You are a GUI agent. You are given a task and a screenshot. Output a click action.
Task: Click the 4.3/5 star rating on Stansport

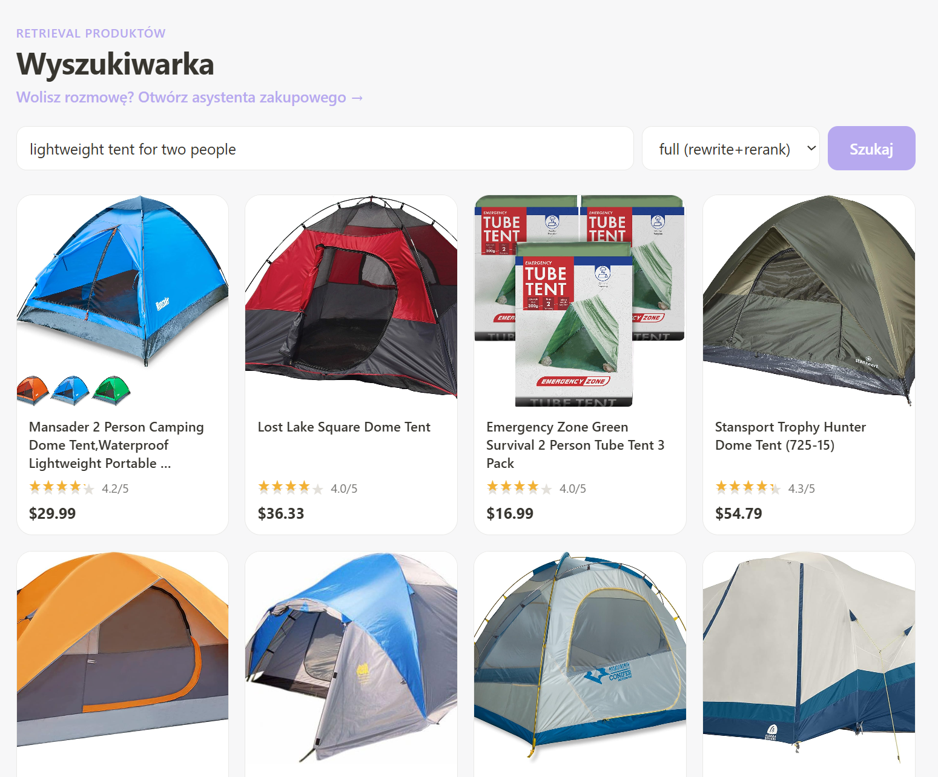765,488
